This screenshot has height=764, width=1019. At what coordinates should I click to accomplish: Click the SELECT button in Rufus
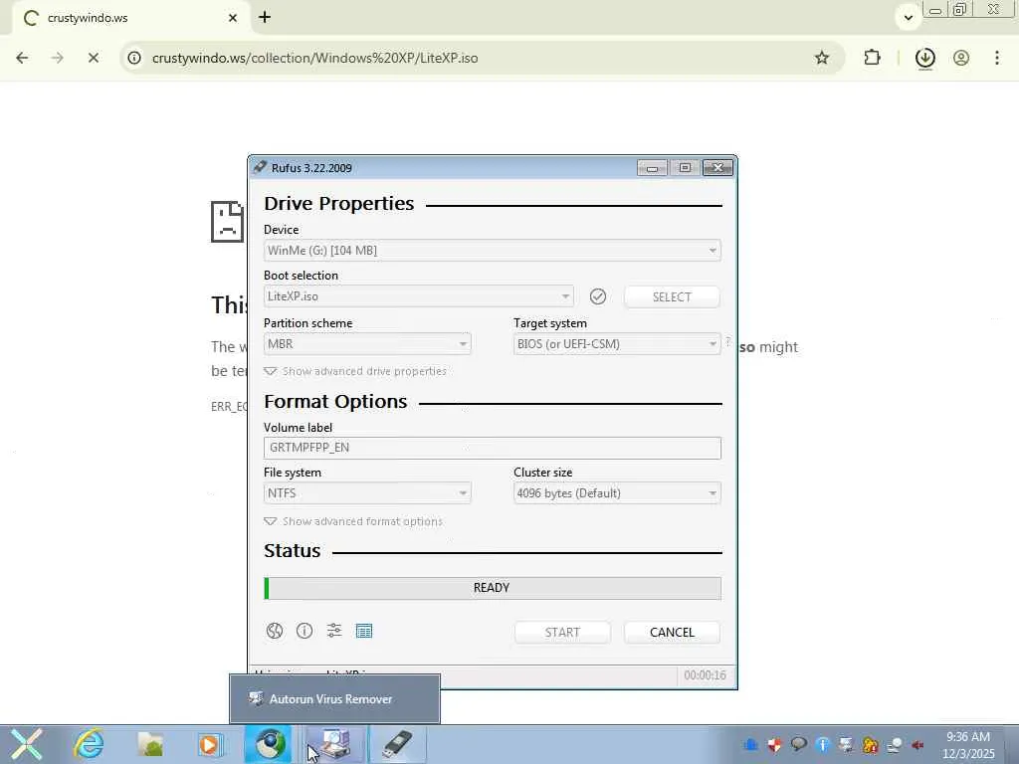point(672,296)
